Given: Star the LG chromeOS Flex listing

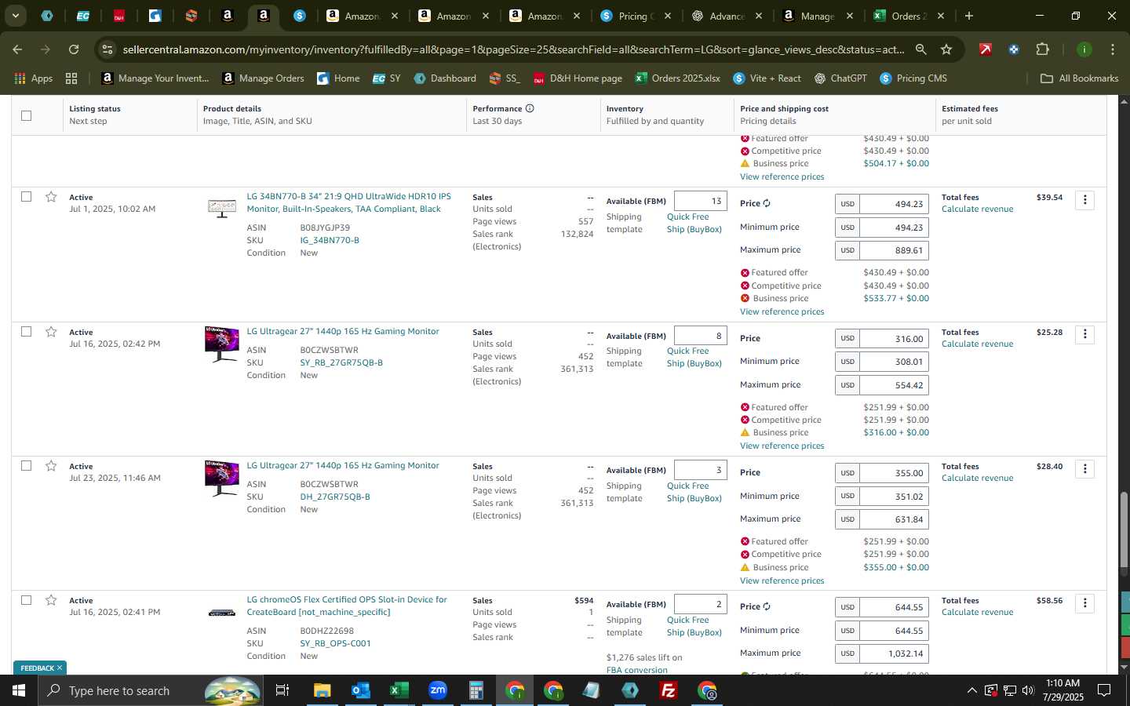Looking at the screenshot, I should click(x=51, y=600).
